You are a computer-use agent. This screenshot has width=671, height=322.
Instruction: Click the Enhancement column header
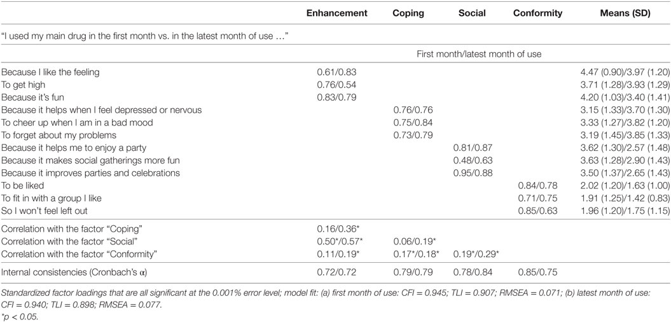coord(337,13)
